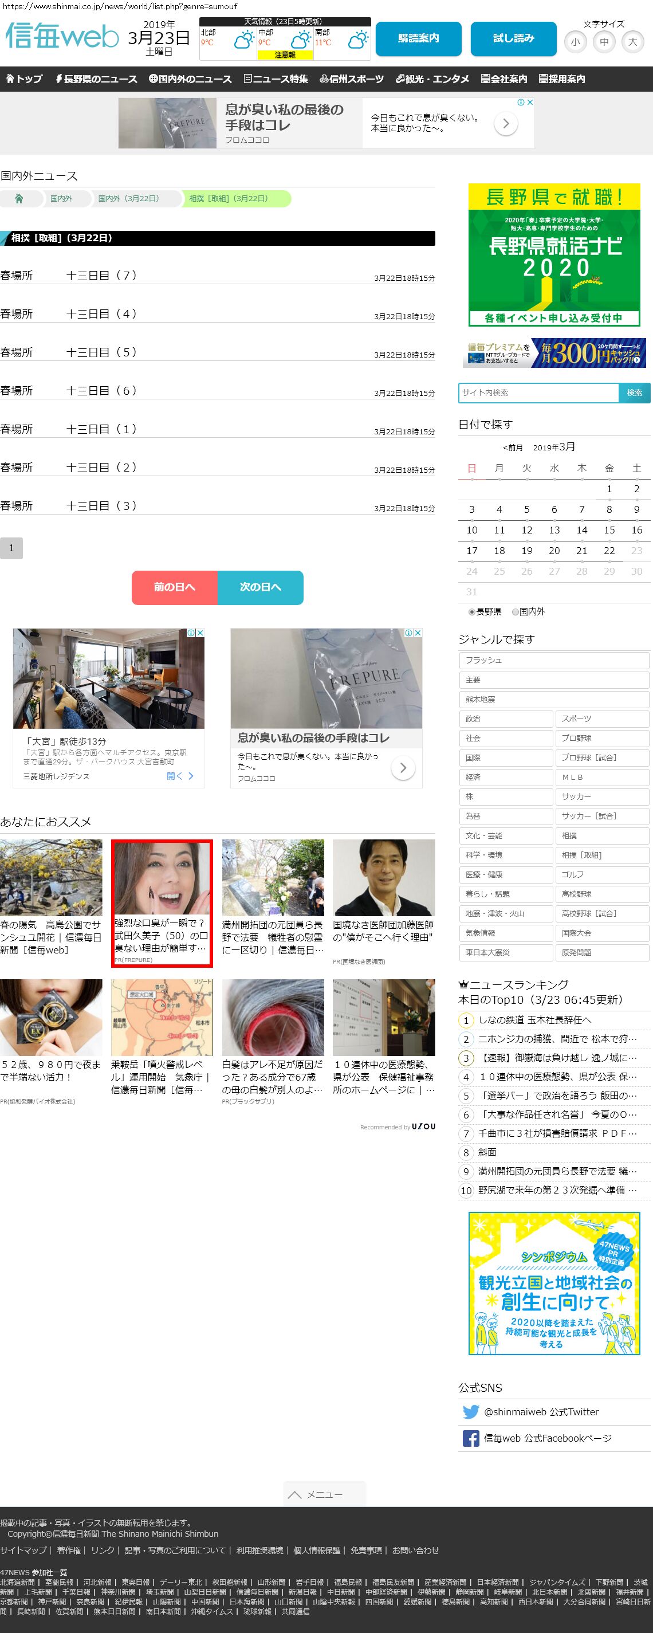Click the arrow circle in the lower FREPURE ad
The width and height of the screenshot is (653, 1633).
point(403,768)
